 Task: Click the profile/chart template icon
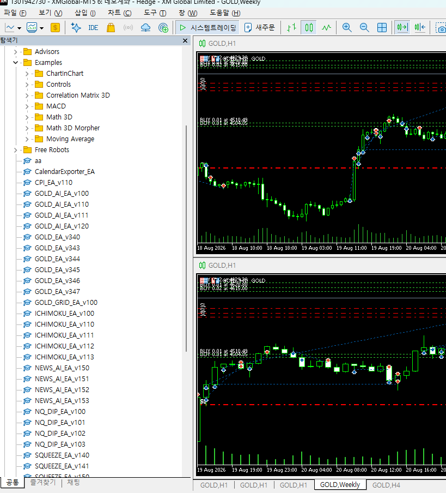click(32, 28)
